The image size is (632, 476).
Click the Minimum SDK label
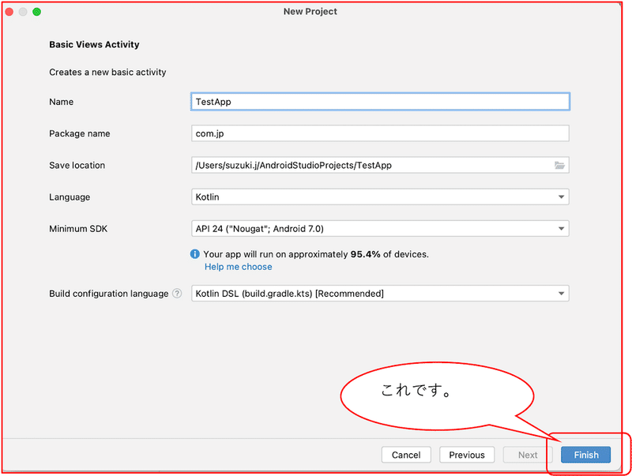tap(78, 229)
